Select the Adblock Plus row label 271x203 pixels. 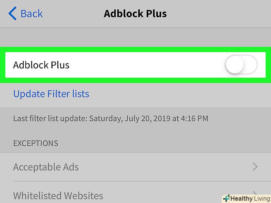[41, 65]
